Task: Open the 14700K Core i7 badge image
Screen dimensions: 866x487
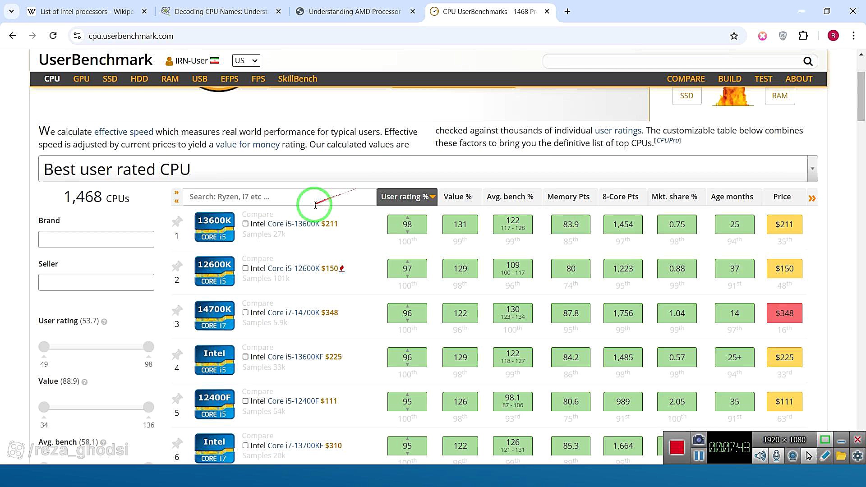Action: point(215,316)
